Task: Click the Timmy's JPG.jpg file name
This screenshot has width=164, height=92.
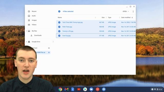Action: tap(68, 31)
